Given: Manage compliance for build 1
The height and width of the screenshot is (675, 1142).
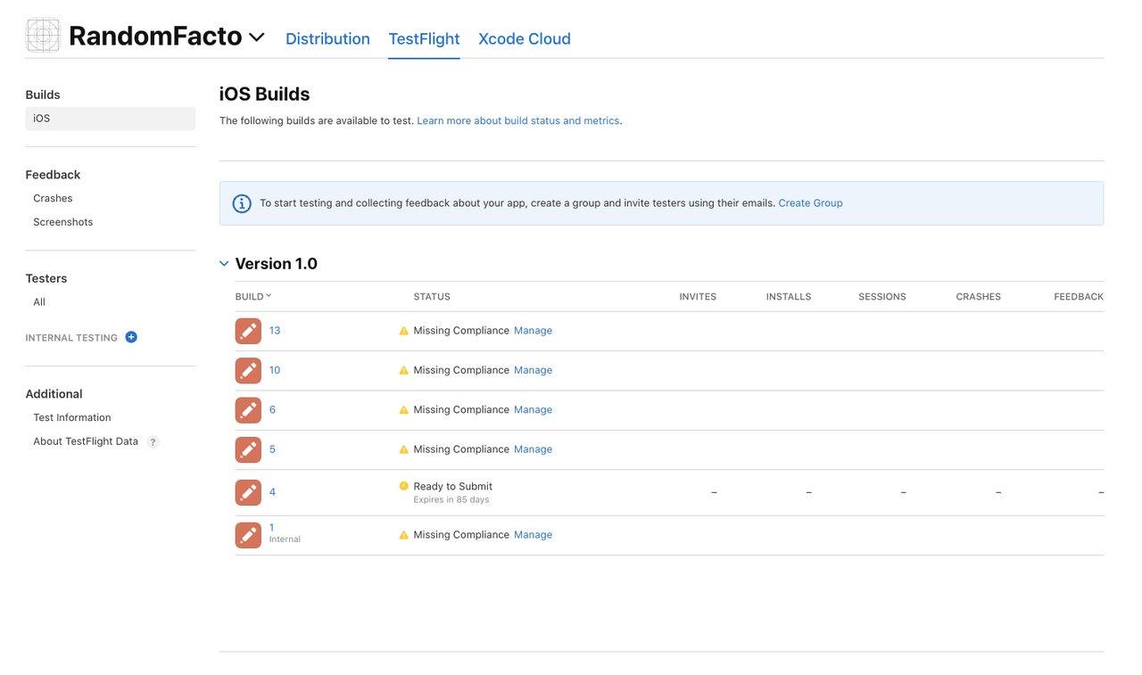Looking at the screenshot, I should (x=533, y=535).
